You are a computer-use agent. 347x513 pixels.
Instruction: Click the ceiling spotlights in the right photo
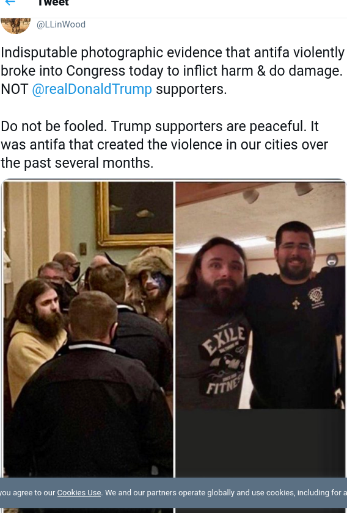tap(278, 192)
